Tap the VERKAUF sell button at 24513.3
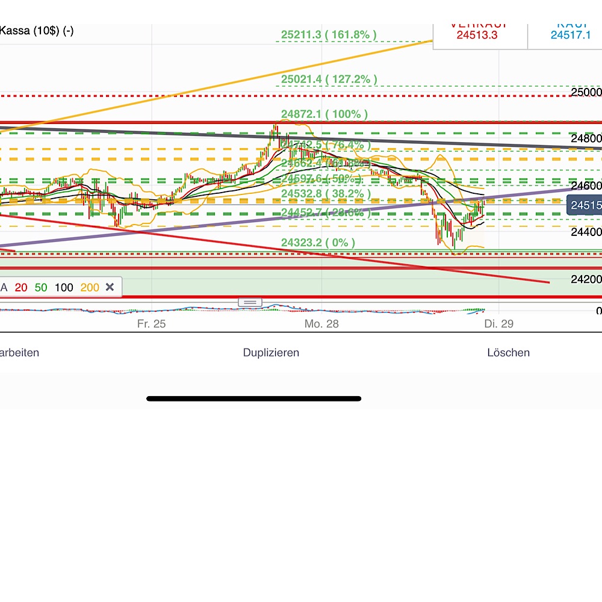The image size is (602, 602). (x=479, y=31)
